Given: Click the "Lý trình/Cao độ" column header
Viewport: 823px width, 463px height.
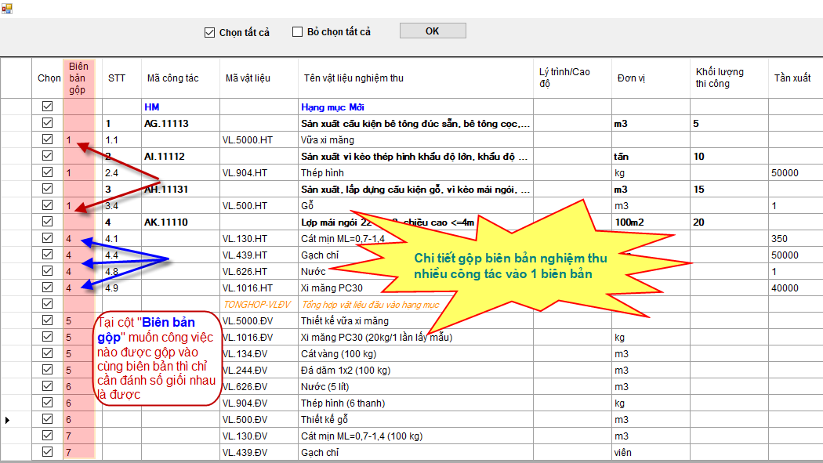Looking at the screenshot, I should tap(573, 78).
